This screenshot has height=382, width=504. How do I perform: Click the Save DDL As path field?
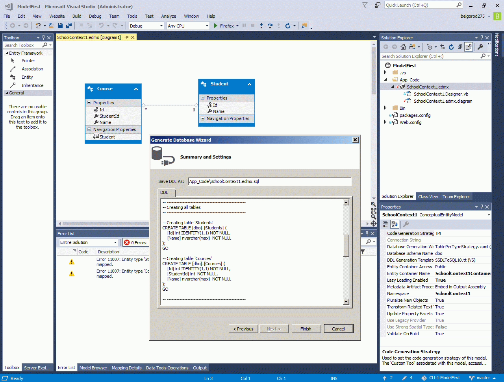(270, 181)
